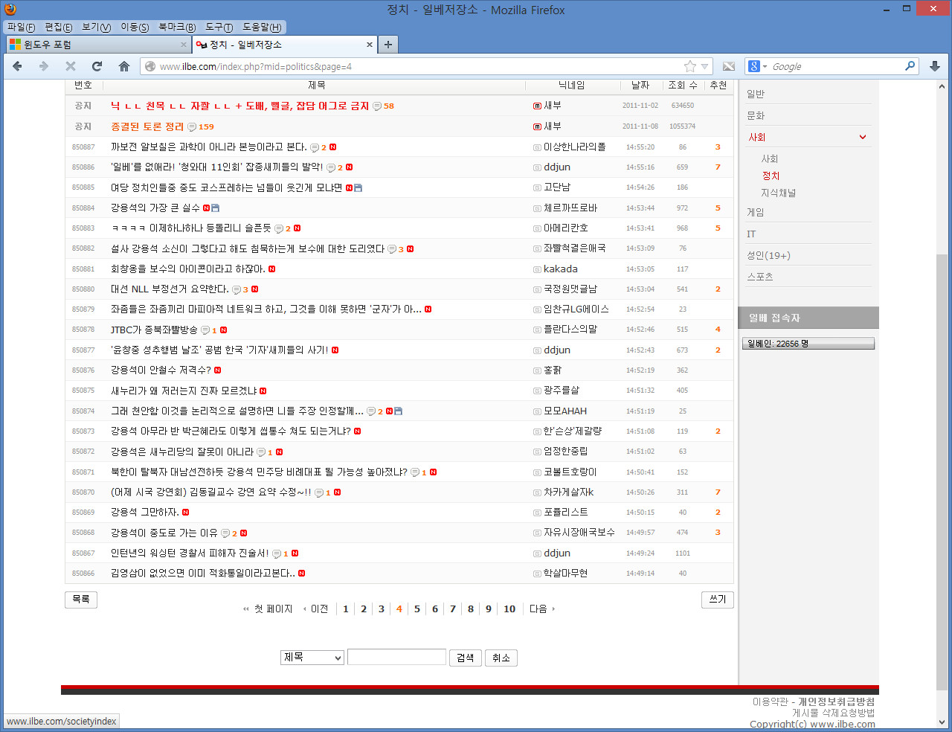Open post 'JTBC가 종북좌빨방송'
This screenshot has width=952, height=732.
[x=154, y=330]
